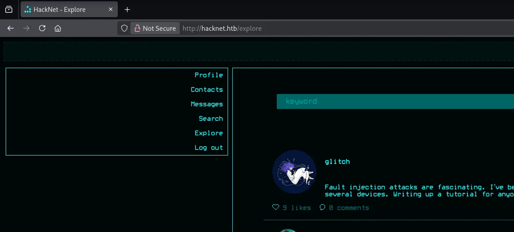Click the shield tracking protection icon
514x232 pixels.
pos(124,28)
